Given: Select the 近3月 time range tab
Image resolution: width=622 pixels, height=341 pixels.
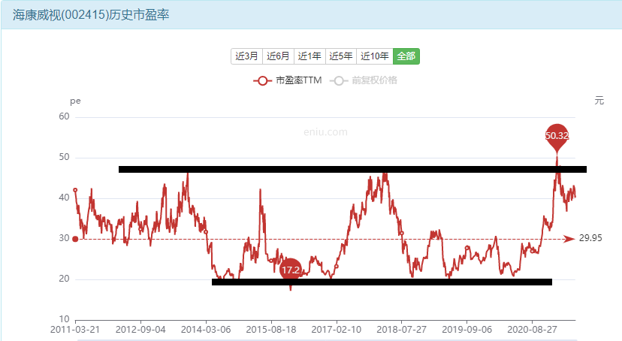Looking at the screenshot, I should 246,56.
